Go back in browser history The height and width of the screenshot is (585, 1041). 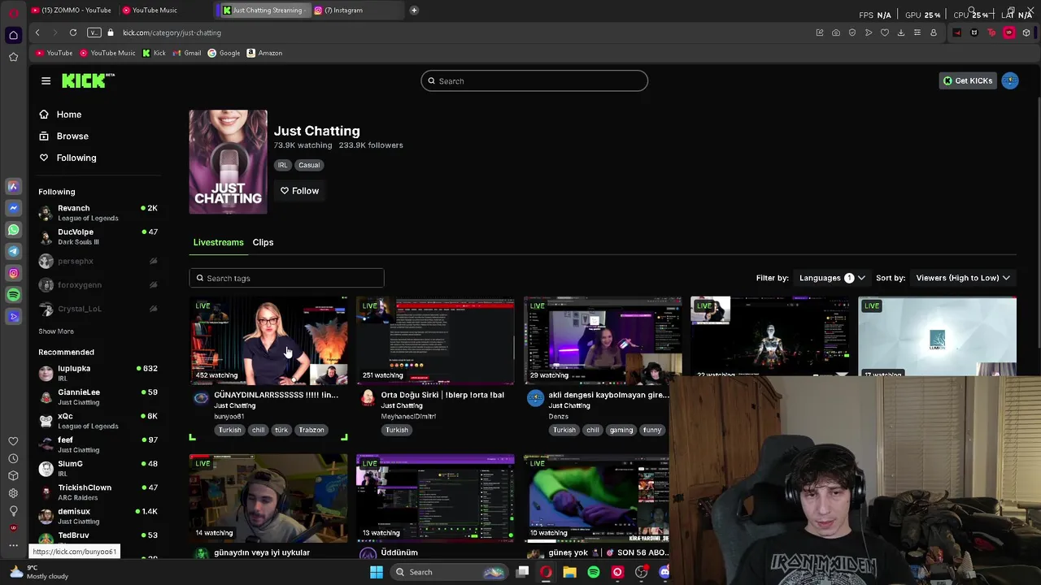coord(37,32)
